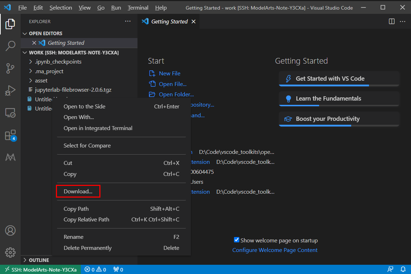Choose Cut in the context menu
Image resolution: width=411 pixels, height=274 pixels.
[x=121, y=163]
